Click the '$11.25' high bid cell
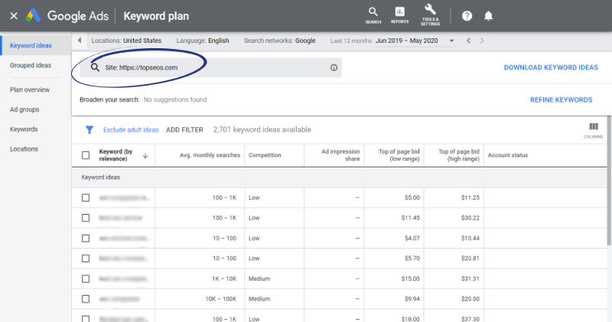The width and height of the screenshot is (612, 322). tap(470, 198)
